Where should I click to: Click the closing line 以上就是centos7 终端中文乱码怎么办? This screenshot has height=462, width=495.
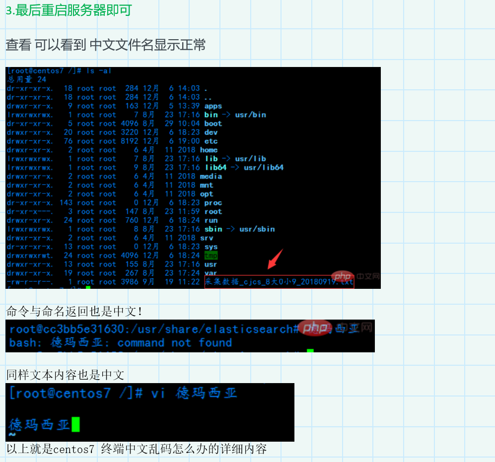[x=137, y=449]
